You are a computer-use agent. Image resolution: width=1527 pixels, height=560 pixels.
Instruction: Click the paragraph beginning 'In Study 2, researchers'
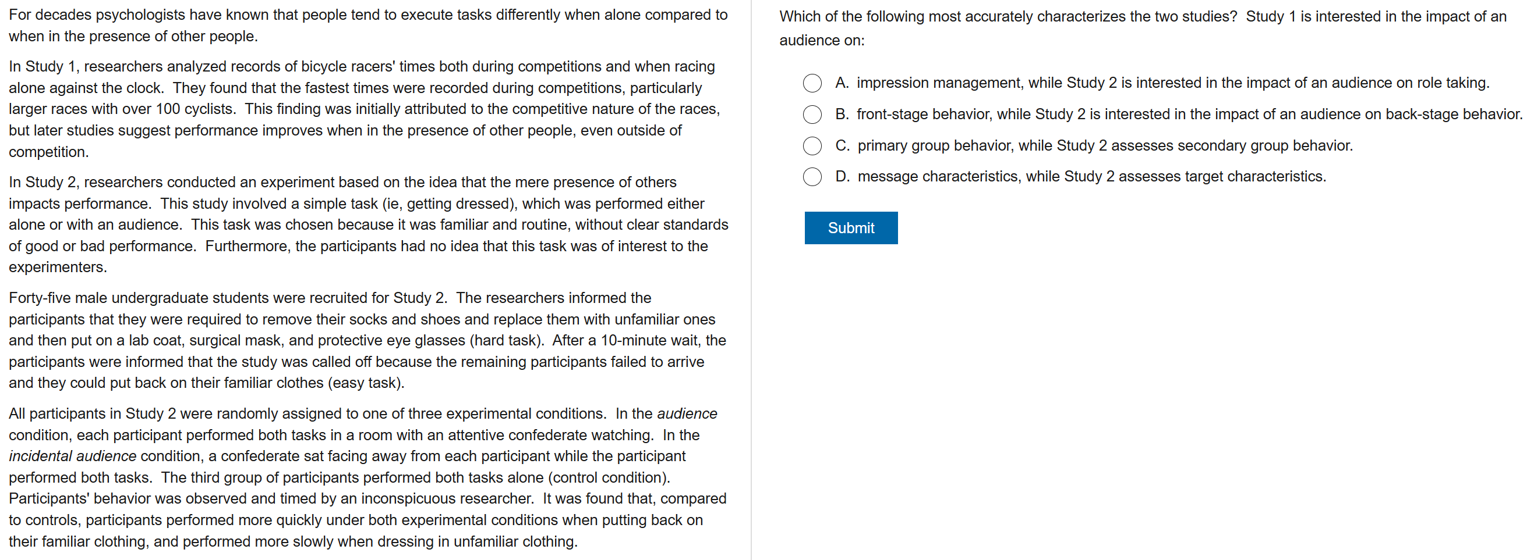[367, 224]
